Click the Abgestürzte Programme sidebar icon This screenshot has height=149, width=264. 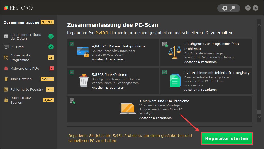coord(6,57)
